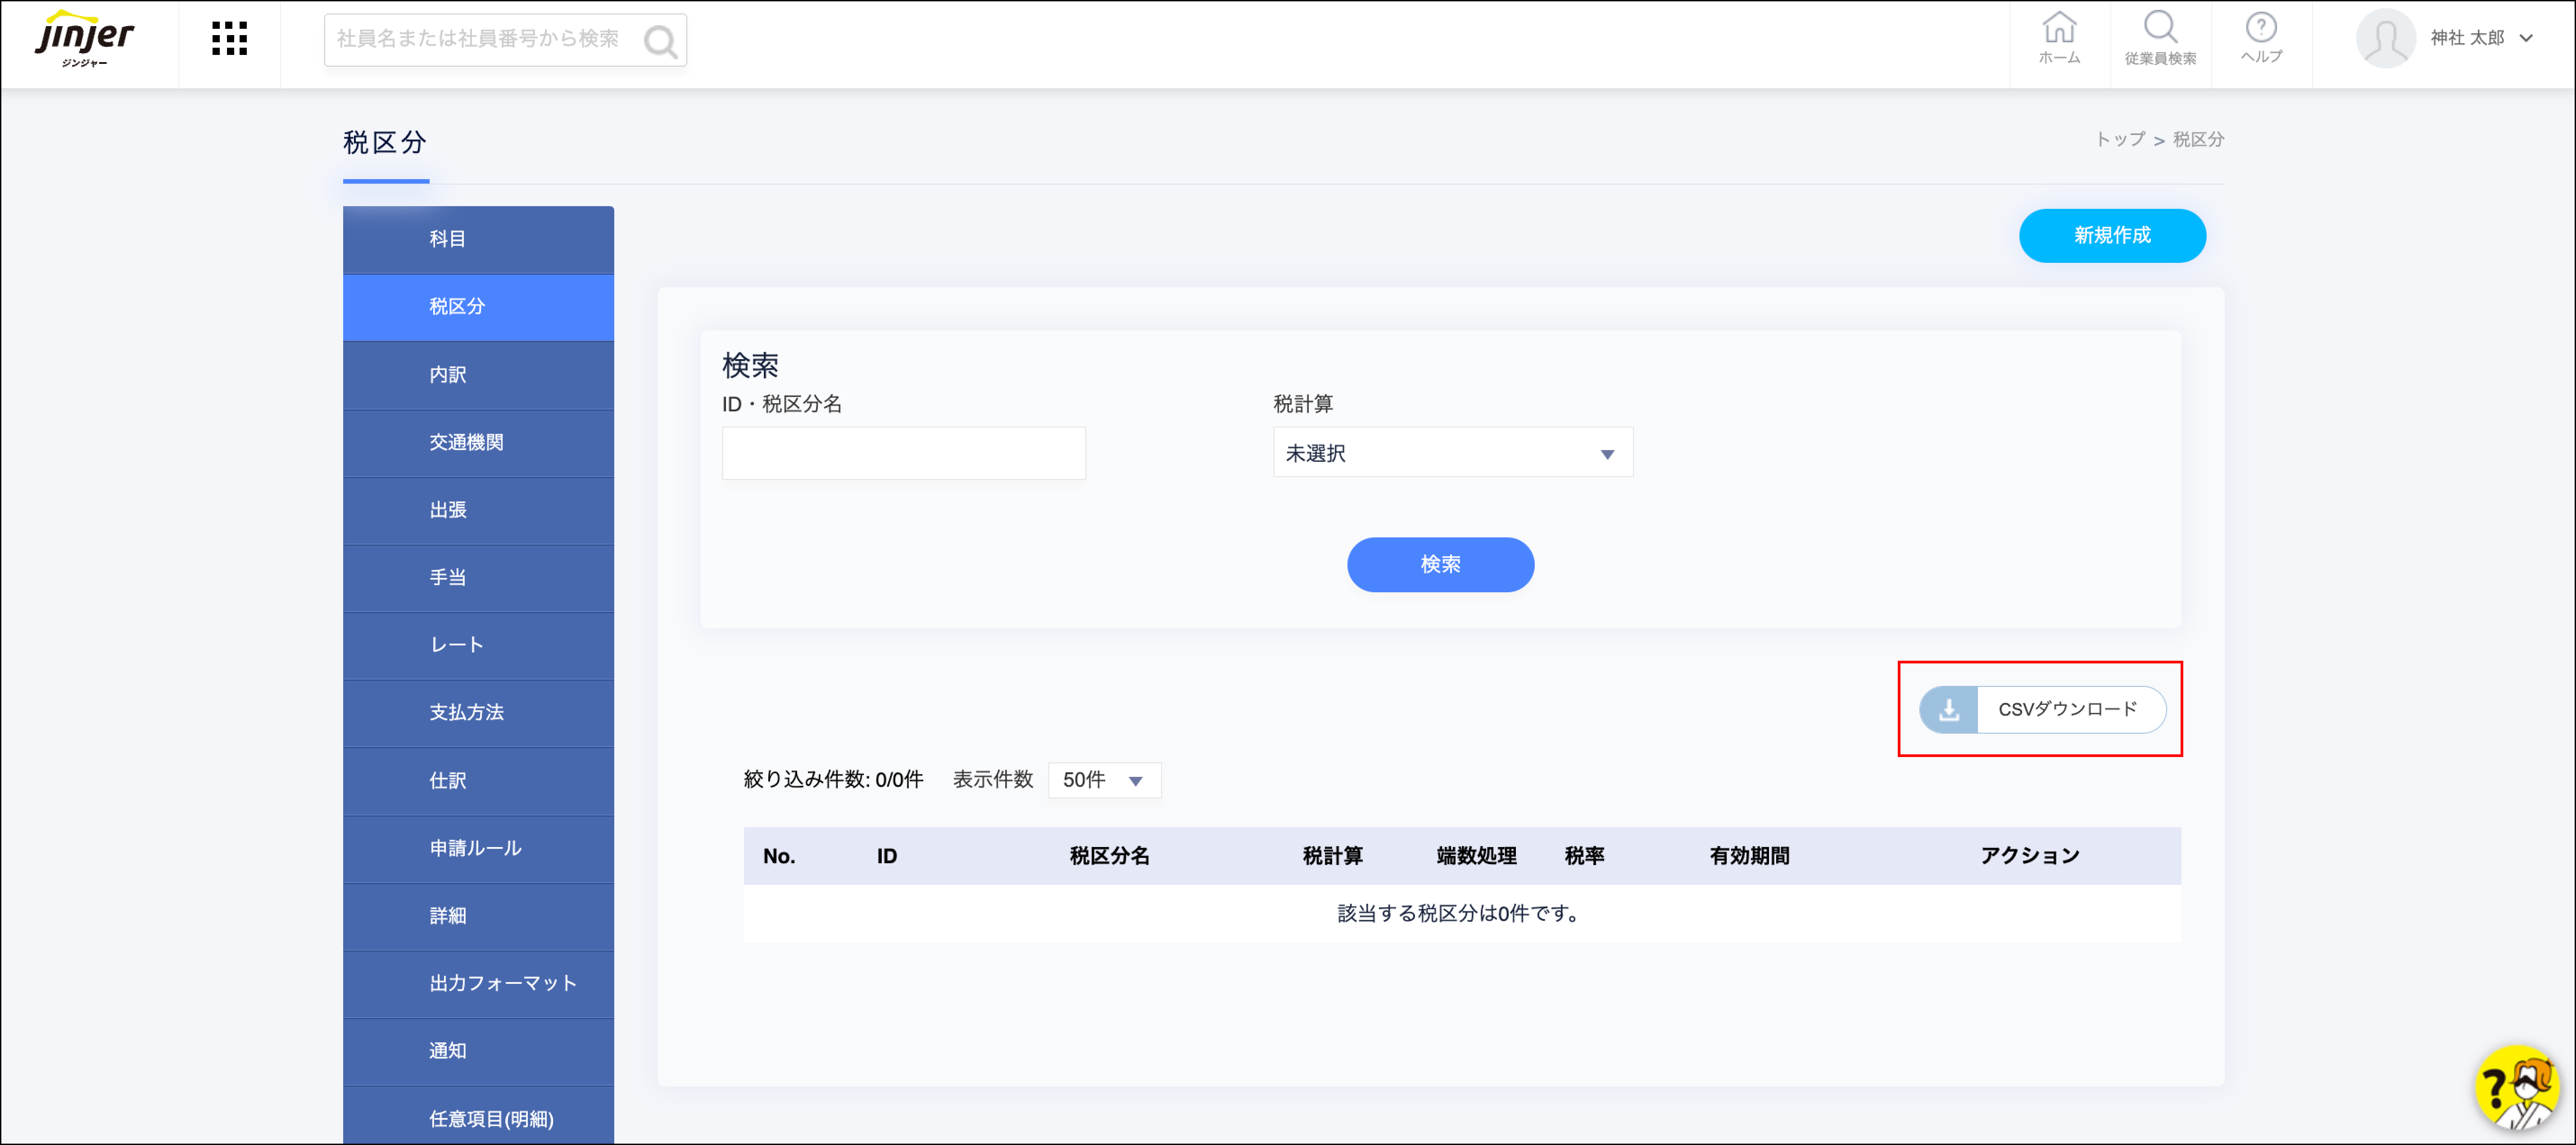Click the jinjer logo
Viewport: 2576px width, 1145px height.
click(x=85, y=40)
